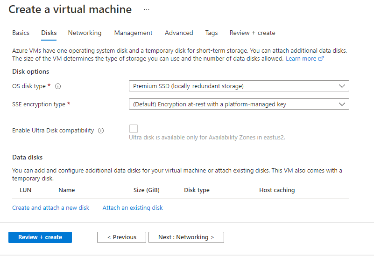Open the ellipsis menu next to page title

tap(147, 9)
